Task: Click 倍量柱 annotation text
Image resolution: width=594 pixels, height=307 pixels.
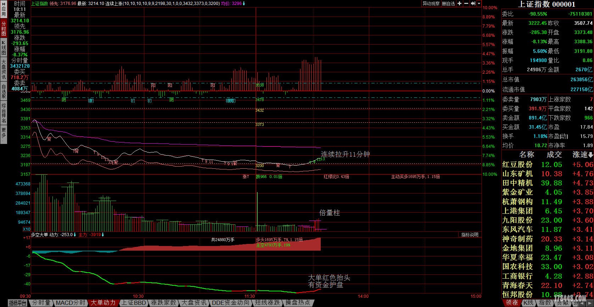Action: click(330, 213)
